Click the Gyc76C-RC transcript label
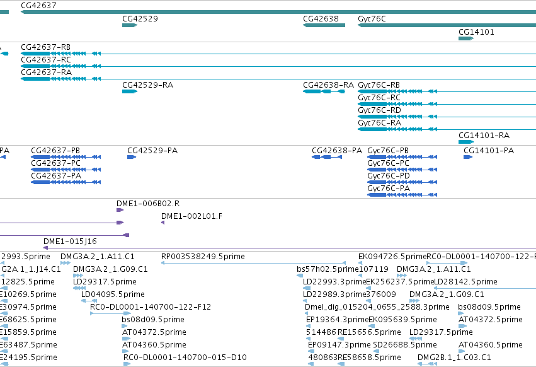This screenshot has height=367, width=536. (x=379, y=98)
